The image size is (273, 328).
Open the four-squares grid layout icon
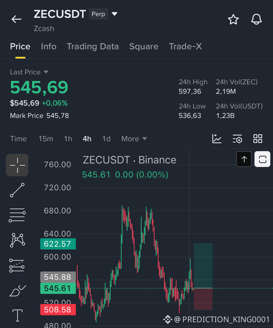pos(258,139)
